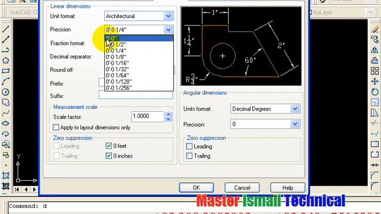Image resolution: width=381 pixels, height=214 pixels.
Task: Select the Construction Line tool
Action: point(5,39)
